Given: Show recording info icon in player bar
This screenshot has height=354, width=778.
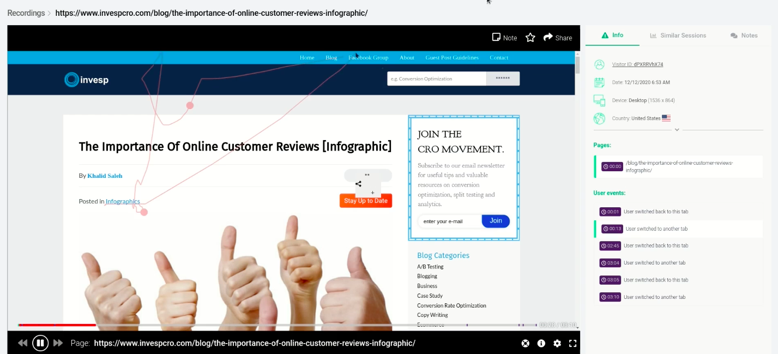Looking at the screenshot, I should pos(541,343).
